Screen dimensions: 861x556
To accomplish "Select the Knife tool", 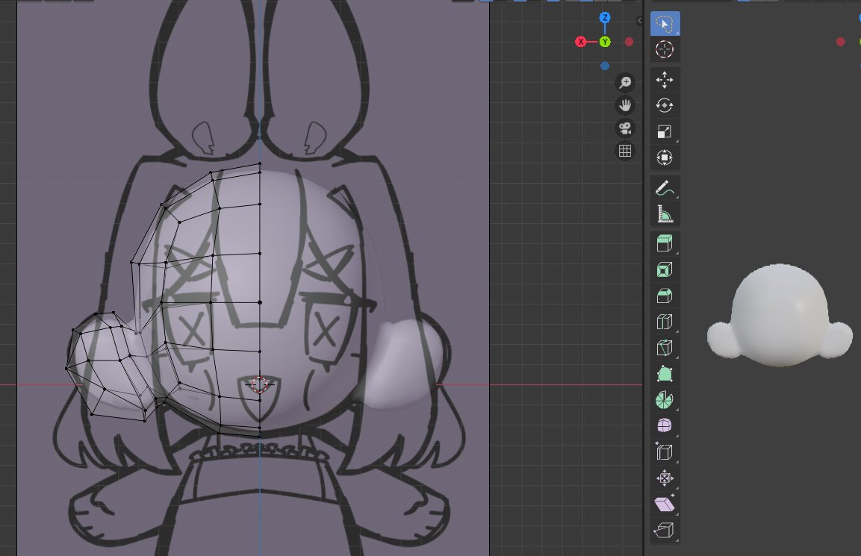I will coord(663,347).
